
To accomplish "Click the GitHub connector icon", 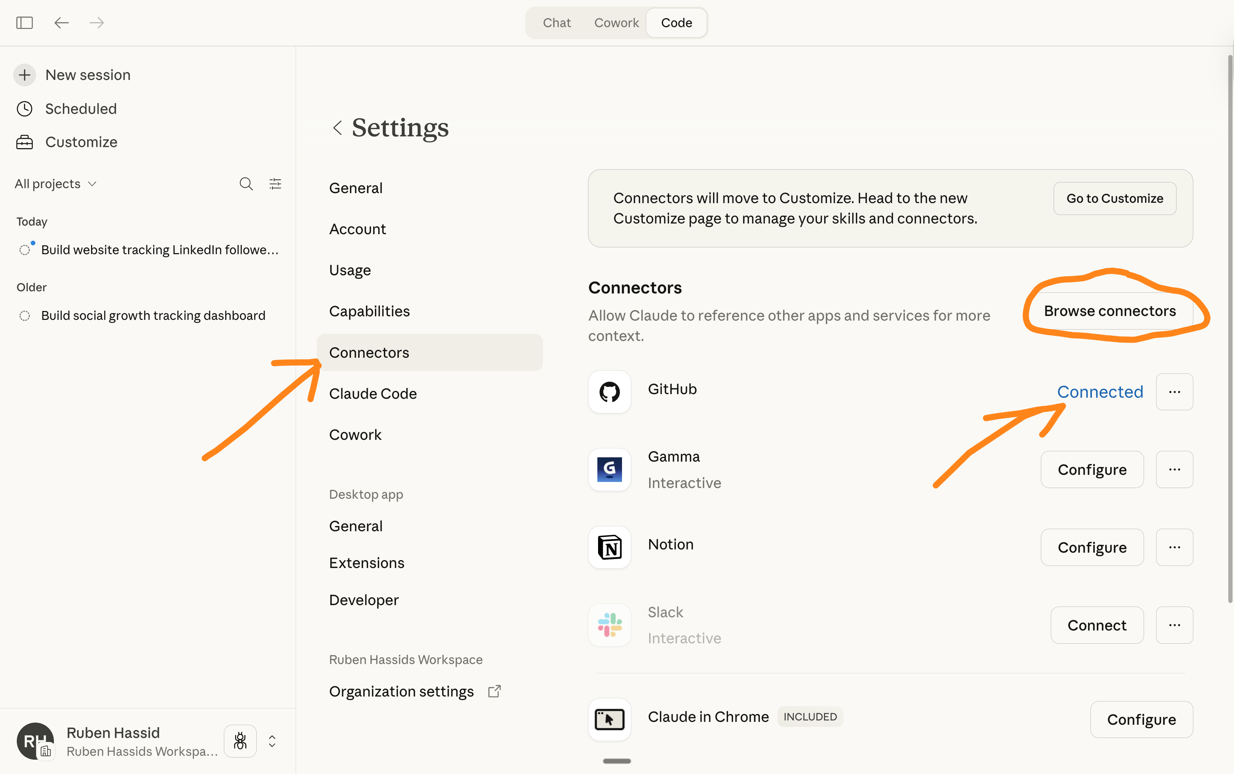I will point(609,392).
